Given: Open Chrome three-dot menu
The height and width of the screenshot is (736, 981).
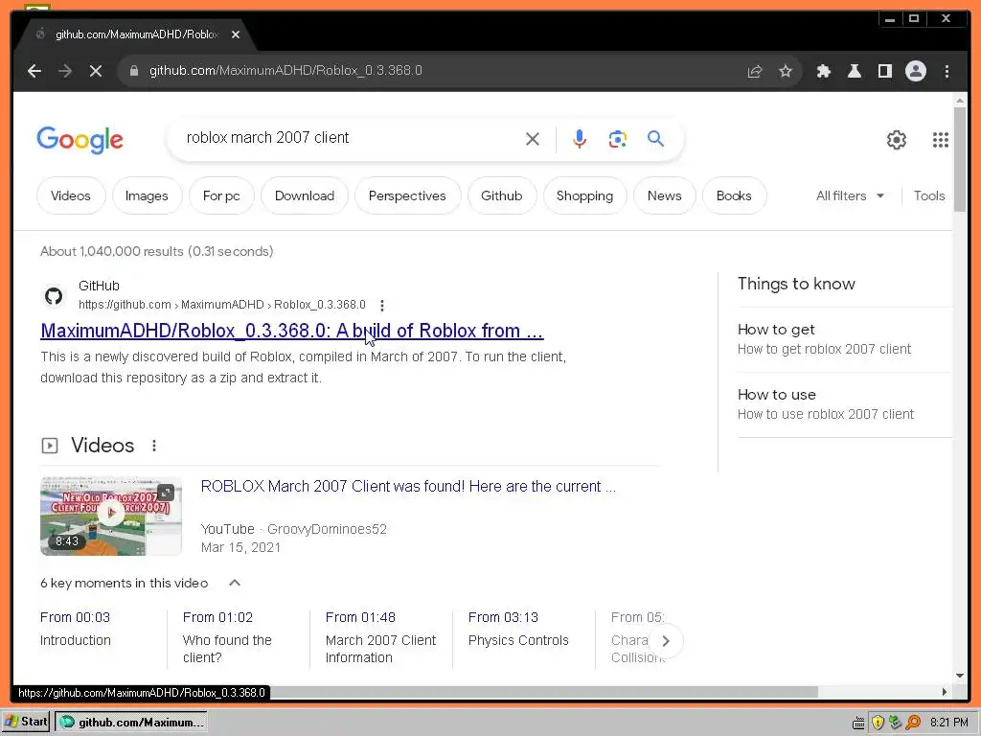Looking at the screenshot, I should point(947,71).
